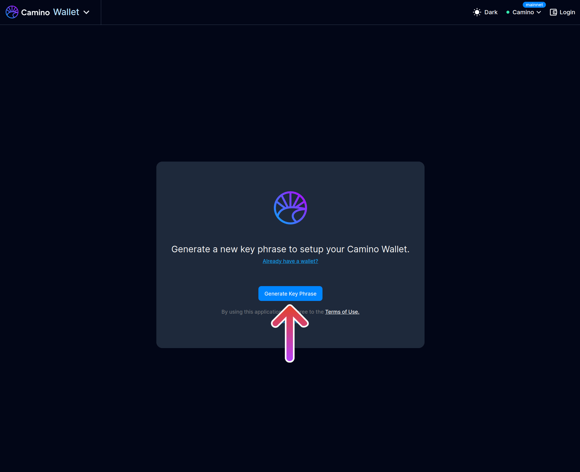Expand the chevron beside Camino network
Image resolution: width=580 pixels, height=472 pixels.
(539, 12)
